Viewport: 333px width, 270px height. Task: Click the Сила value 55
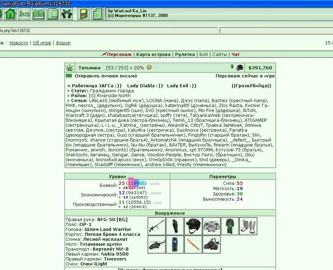point(240,183)
